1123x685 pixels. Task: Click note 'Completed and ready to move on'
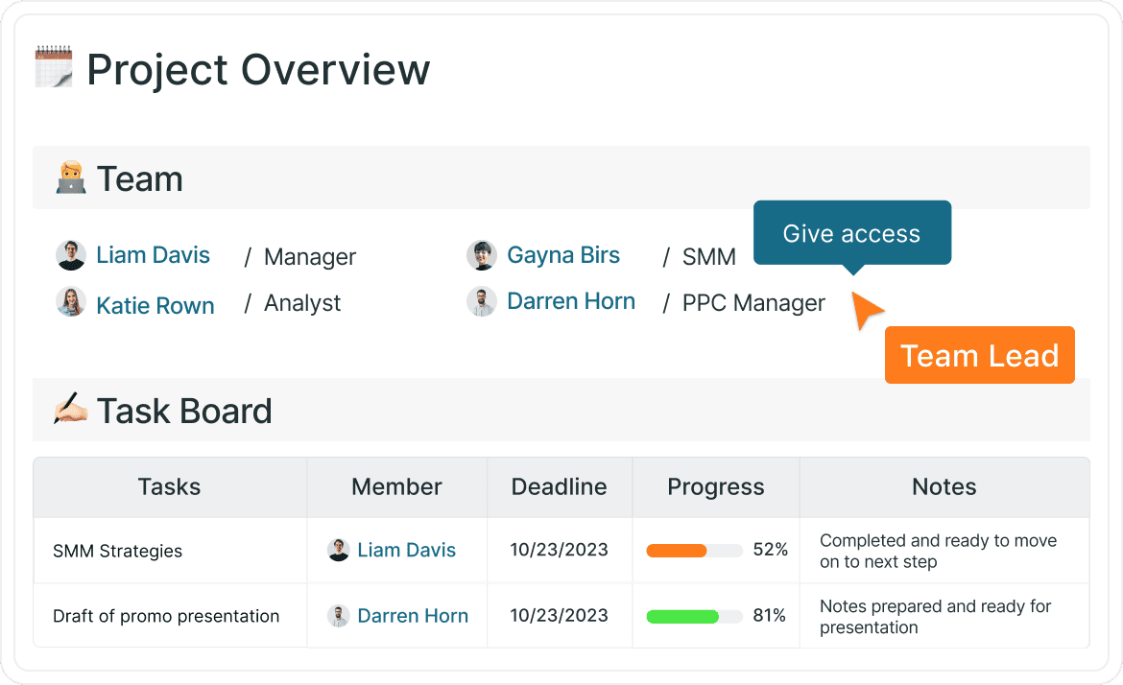[938, 551]
